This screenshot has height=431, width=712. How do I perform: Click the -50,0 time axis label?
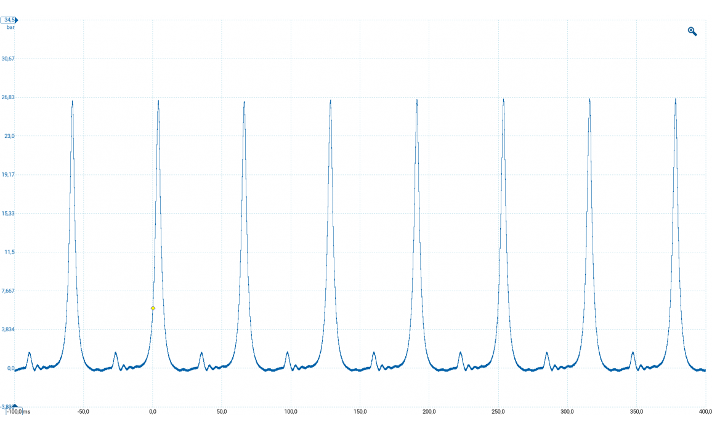[83, 411]
